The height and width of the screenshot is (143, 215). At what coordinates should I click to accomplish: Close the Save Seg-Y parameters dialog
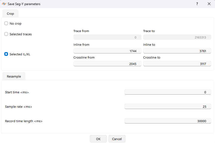pyautogui.click(x=209, y=4)
